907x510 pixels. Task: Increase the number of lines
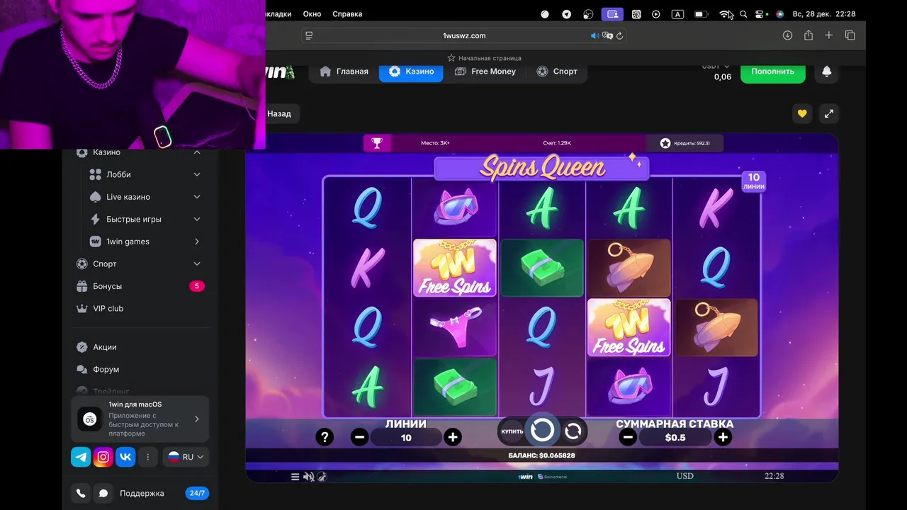(x=453, y=437)
